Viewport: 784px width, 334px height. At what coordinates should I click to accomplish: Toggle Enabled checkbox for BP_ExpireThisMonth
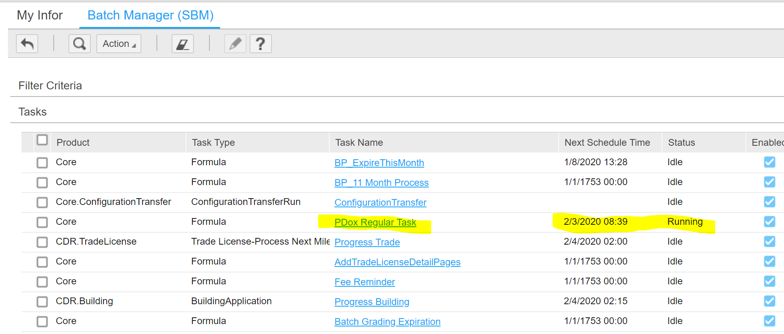pos(770,162)
